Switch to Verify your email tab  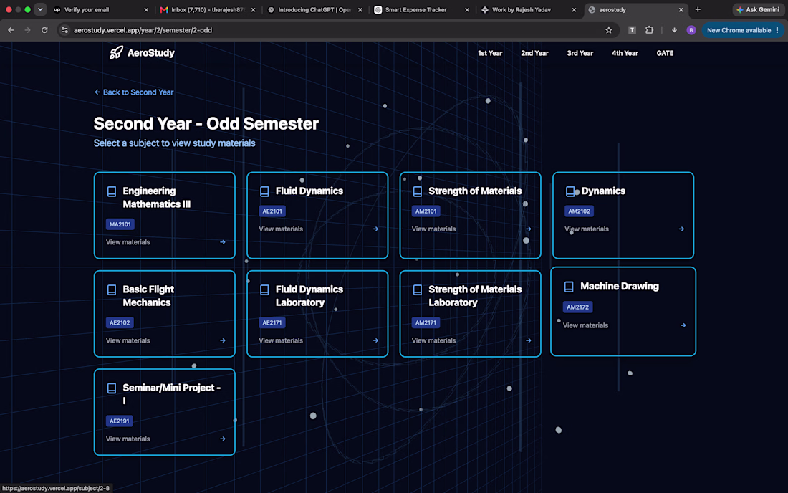(100, 9)
